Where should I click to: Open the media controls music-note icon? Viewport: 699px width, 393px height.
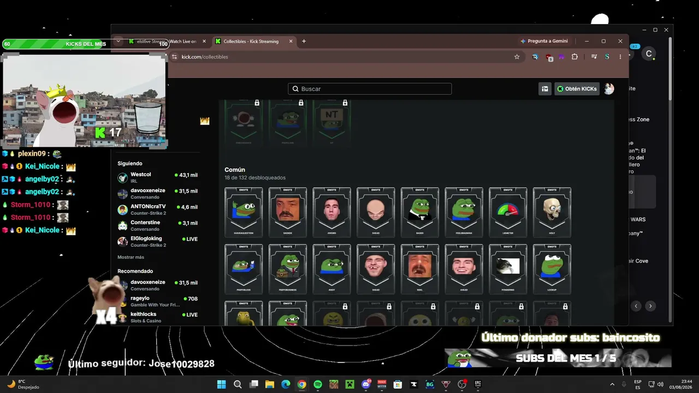(594, 57)
